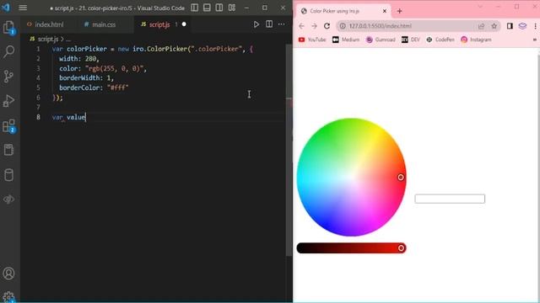Open the Run and Debug view
The width and height of the screenshot is (540, 303).
point(8,101)
